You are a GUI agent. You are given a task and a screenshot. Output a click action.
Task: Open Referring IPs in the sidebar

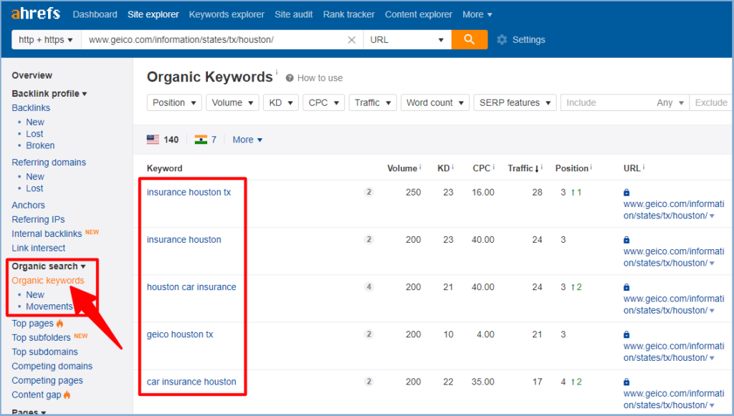38,219
